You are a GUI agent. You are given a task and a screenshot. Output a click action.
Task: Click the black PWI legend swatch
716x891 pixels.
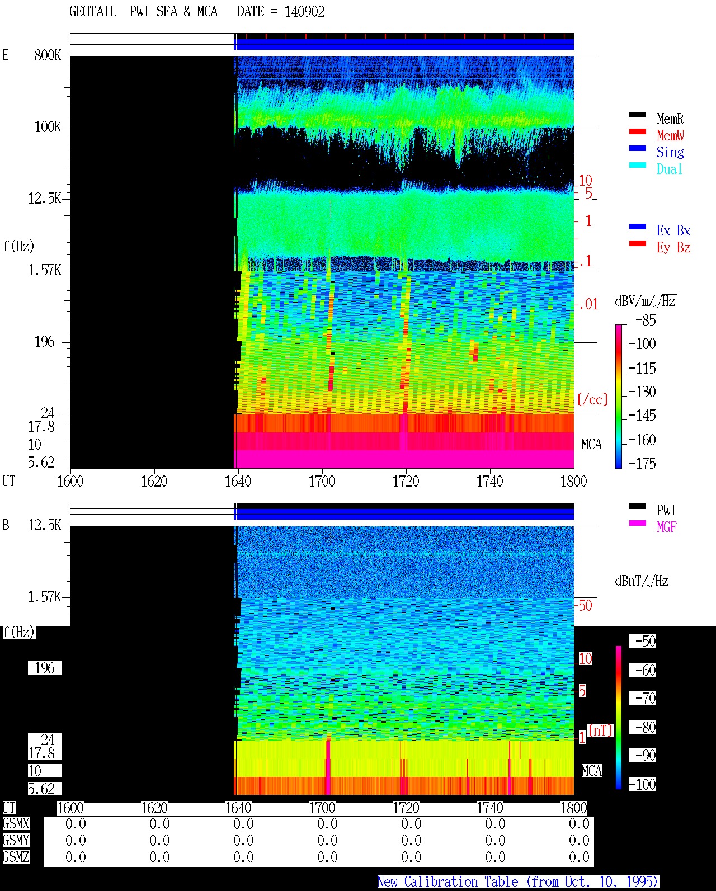click(x=638, y=507)
